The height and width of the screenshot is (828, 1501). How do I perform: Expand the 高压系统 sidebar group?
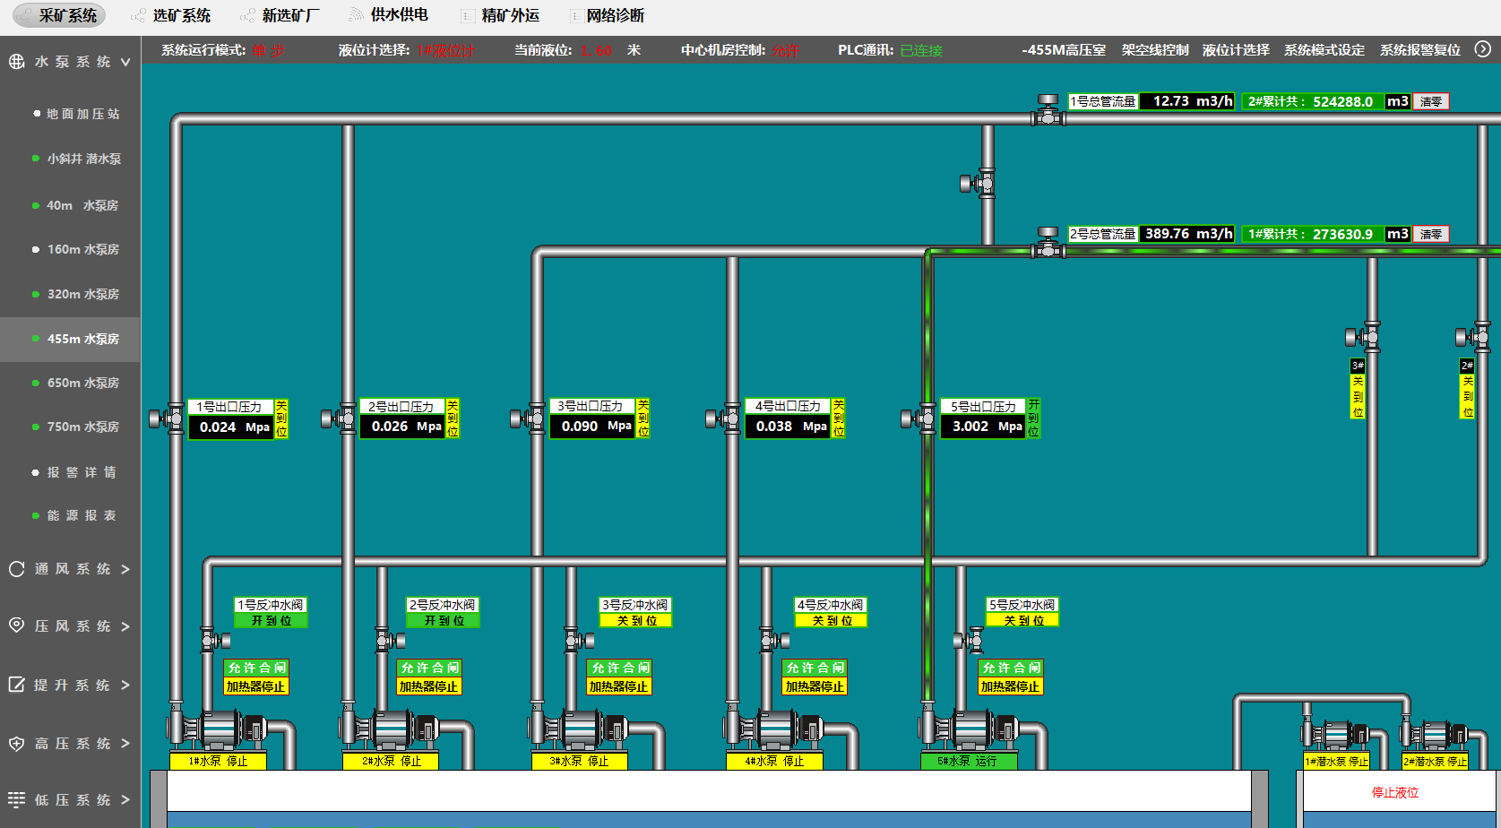[x=70, y=743]
